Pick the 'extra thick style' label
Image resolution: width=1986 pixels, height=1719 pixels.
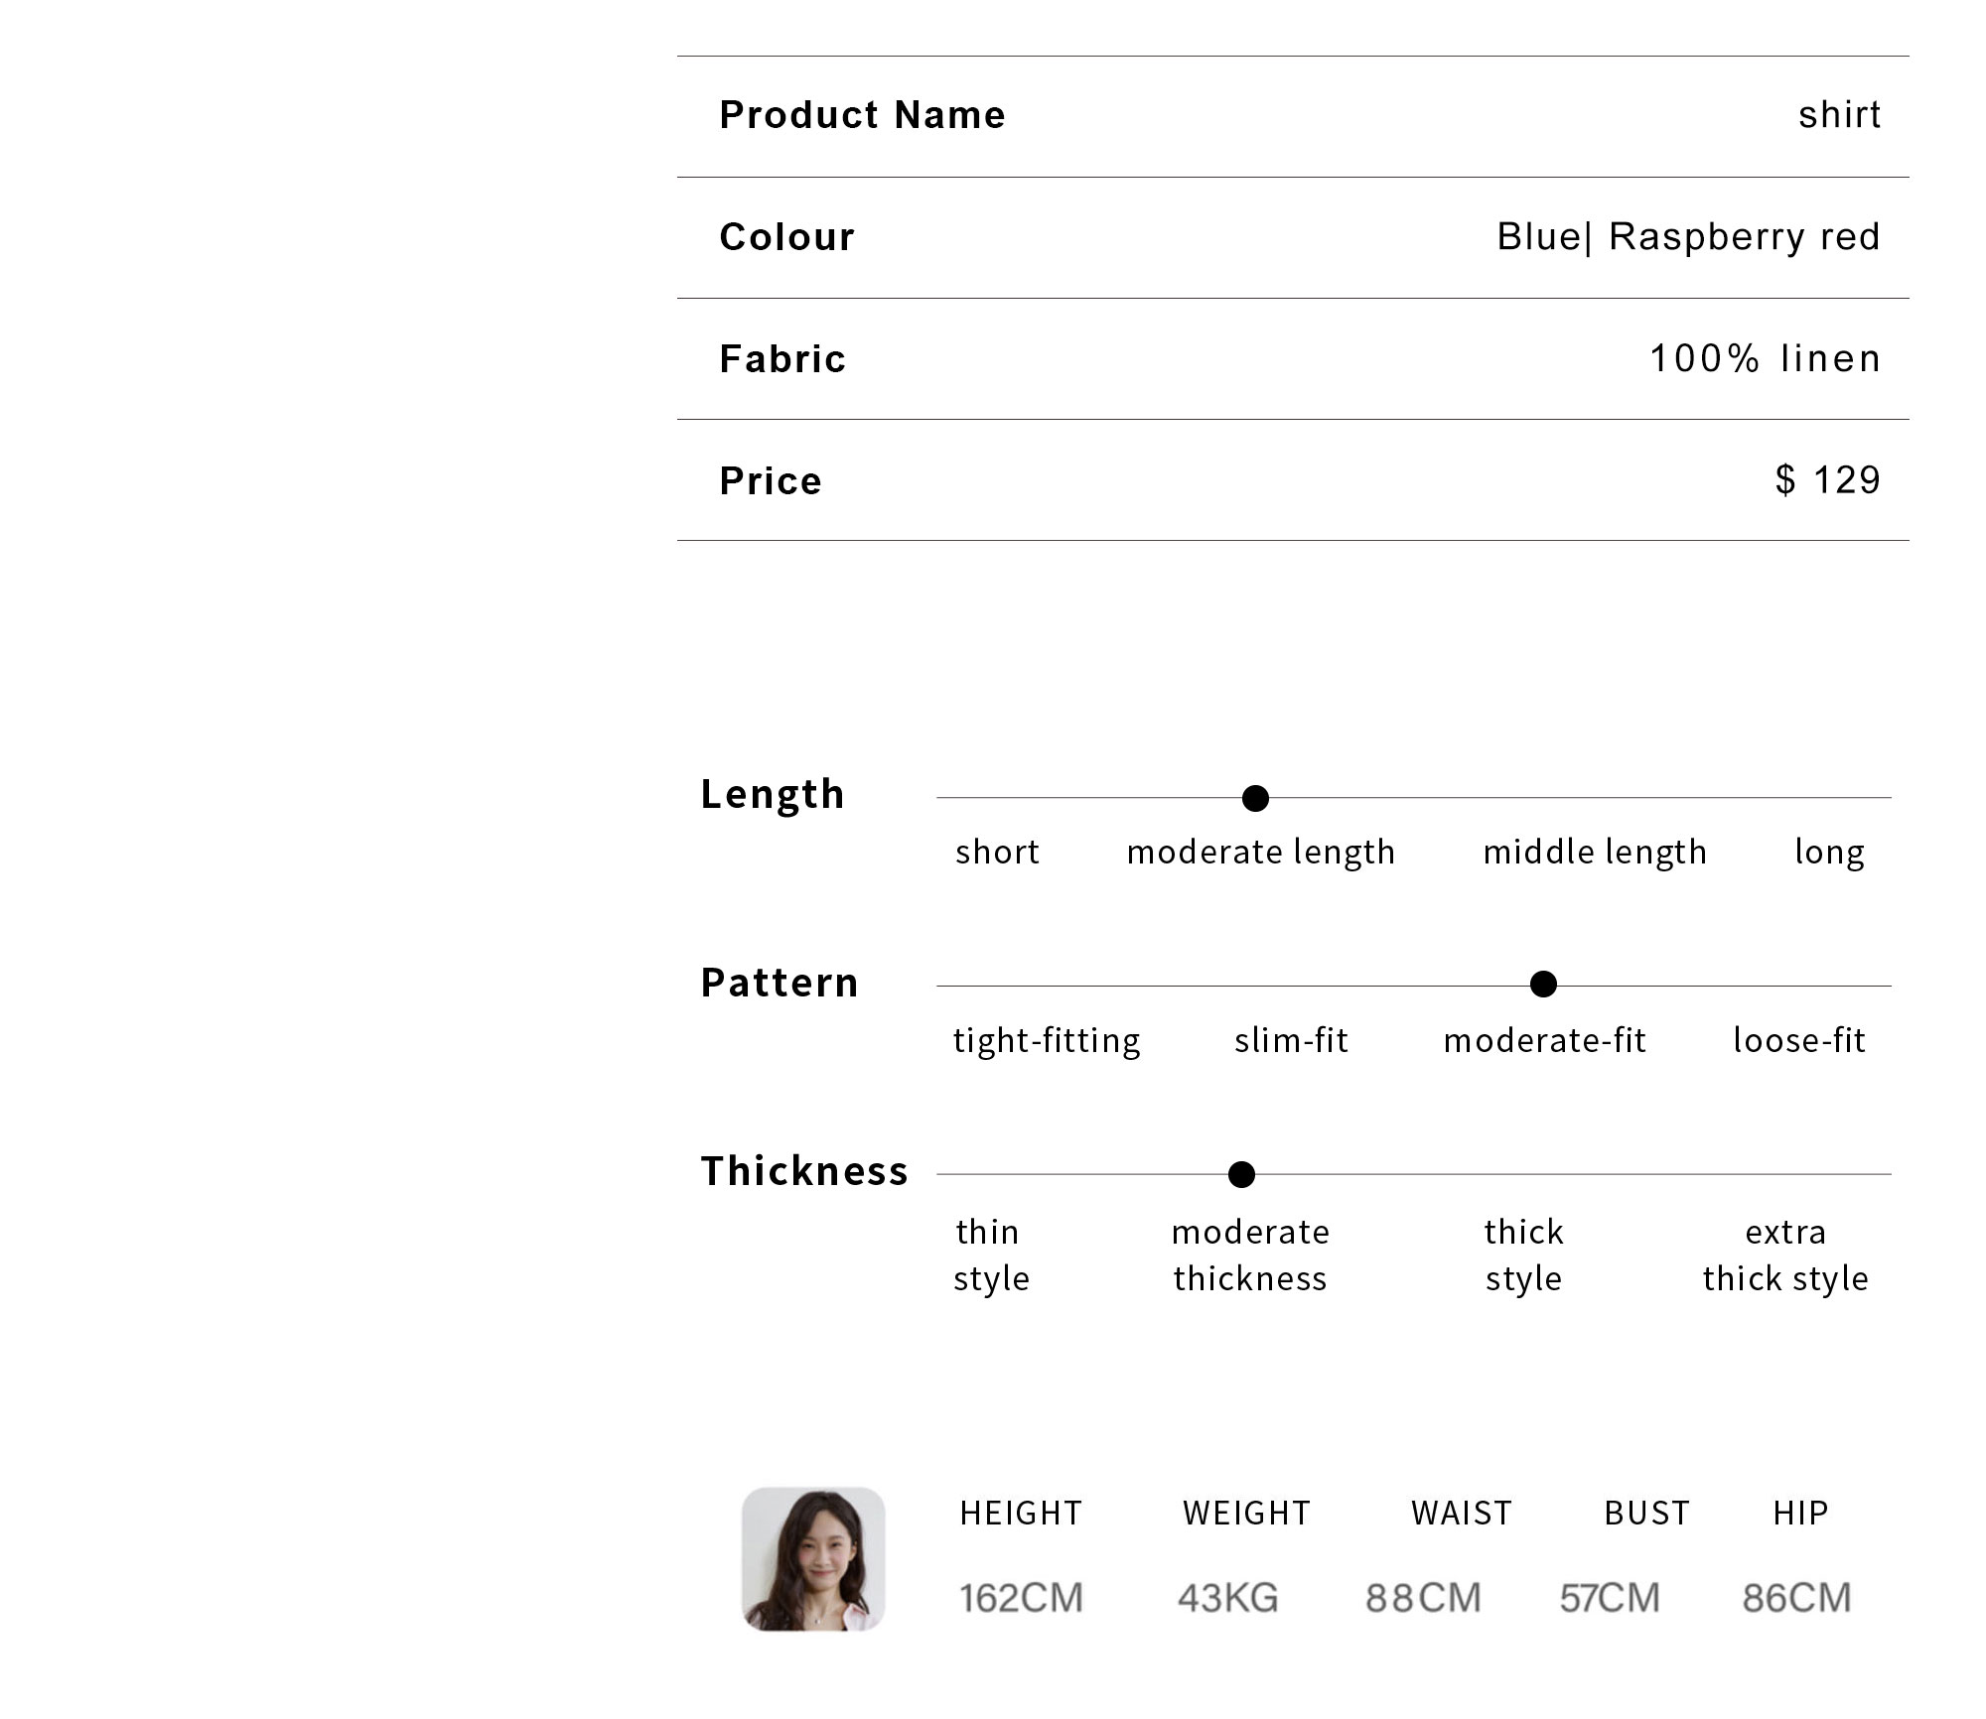pos(1785,1256)
